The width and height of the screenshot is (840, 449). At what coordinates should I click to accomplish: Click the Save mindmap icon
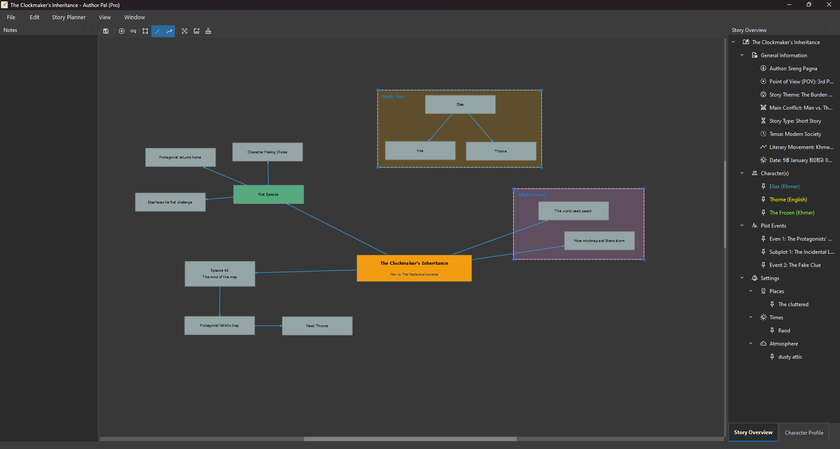coord(106,31)
